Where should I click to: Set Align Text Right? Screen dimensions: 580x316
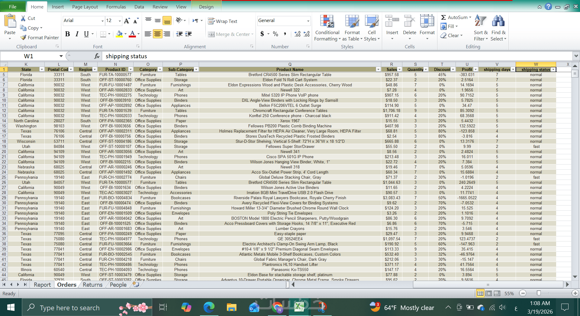click(167, 34)
